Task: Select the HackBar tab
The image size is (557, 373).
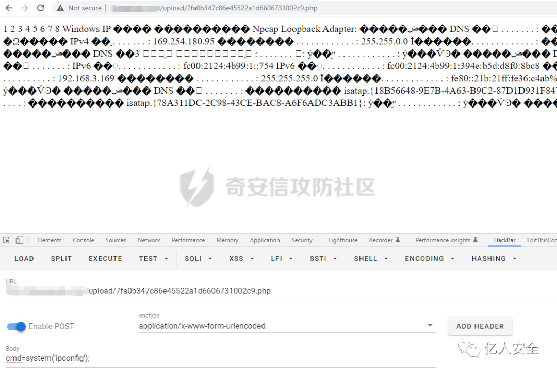Action: [x=504, y=240]
